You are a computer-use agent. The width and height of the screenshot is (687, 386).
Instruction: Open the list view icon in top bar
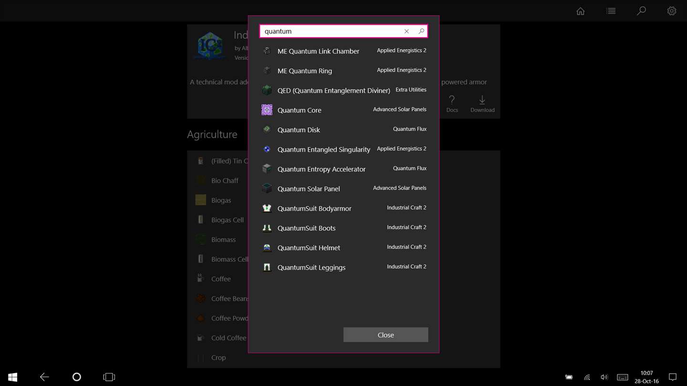tap(611, 11)
